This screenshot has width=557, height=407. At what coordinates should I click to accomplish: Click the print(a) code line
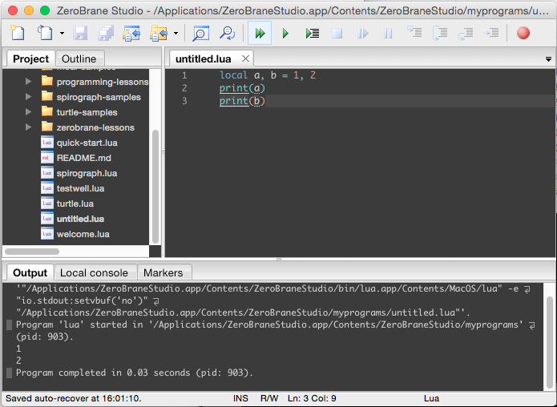tap(242, 88)
